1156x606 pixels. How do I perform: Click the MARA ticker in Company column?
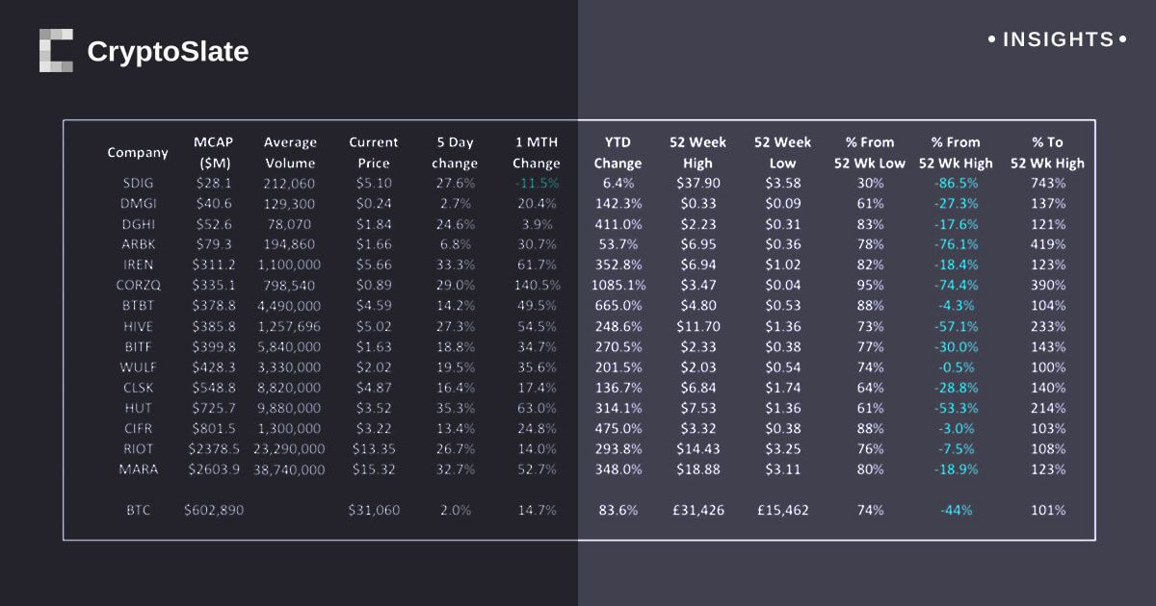click(138, 470)
